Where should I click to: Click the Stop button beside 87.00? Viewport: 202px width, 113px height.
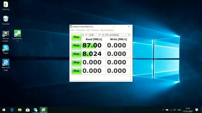(76, 45)
